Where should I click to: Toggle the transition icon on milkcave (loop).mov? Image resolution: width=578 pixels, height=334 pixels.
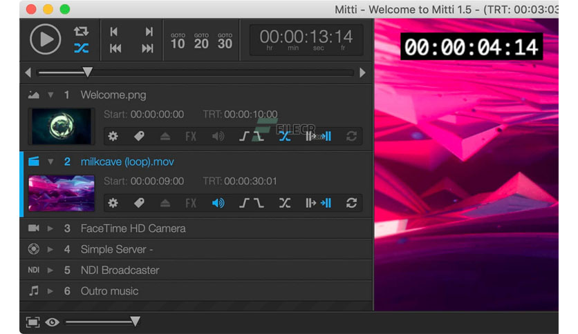pos(285,203)
